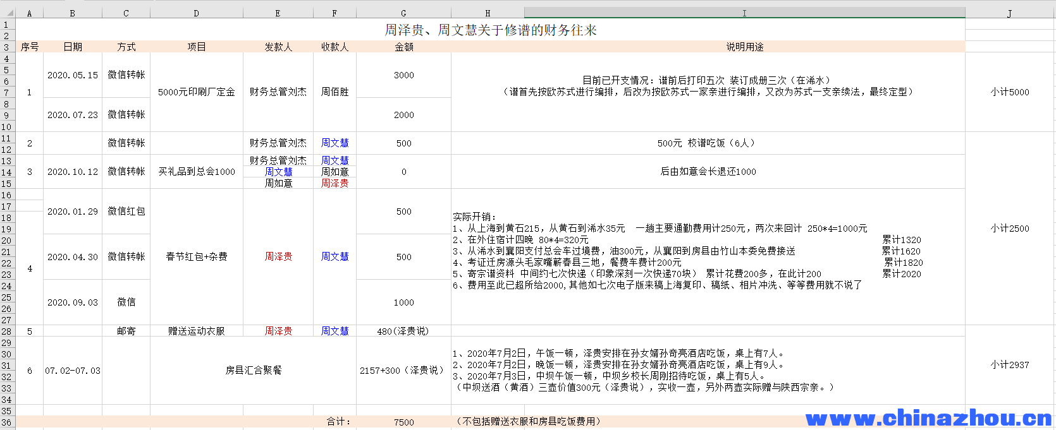Click the cell 480(泽贵说)

tap(403, 331)
